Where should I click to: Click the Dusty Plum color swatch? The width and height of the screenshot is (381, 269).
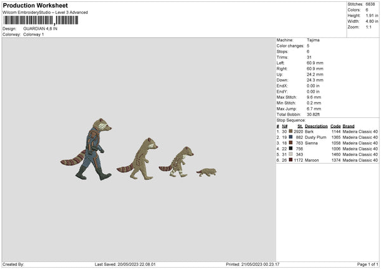click(291, 137)
